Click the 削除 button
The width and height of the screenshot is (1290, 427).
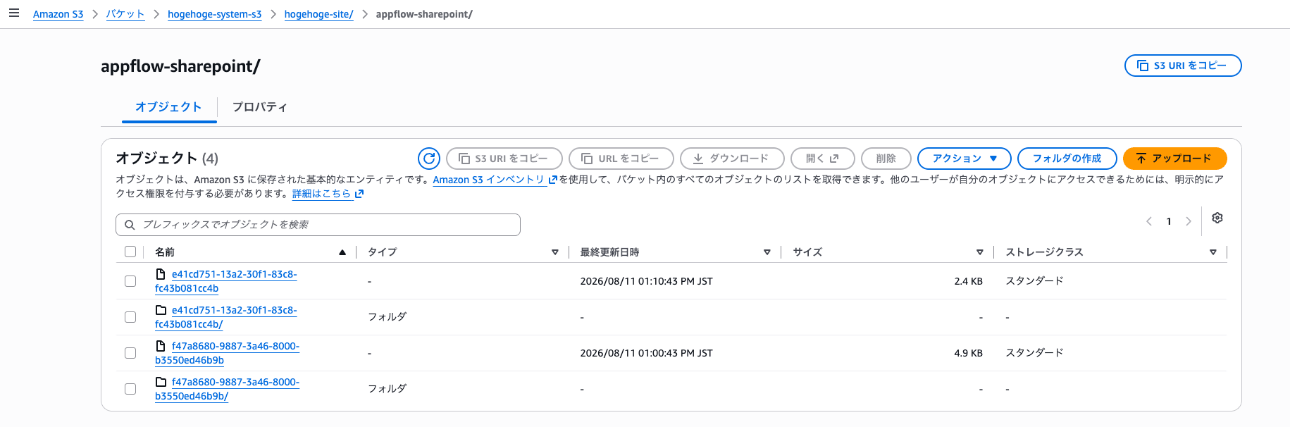click(x=886, y=159)
